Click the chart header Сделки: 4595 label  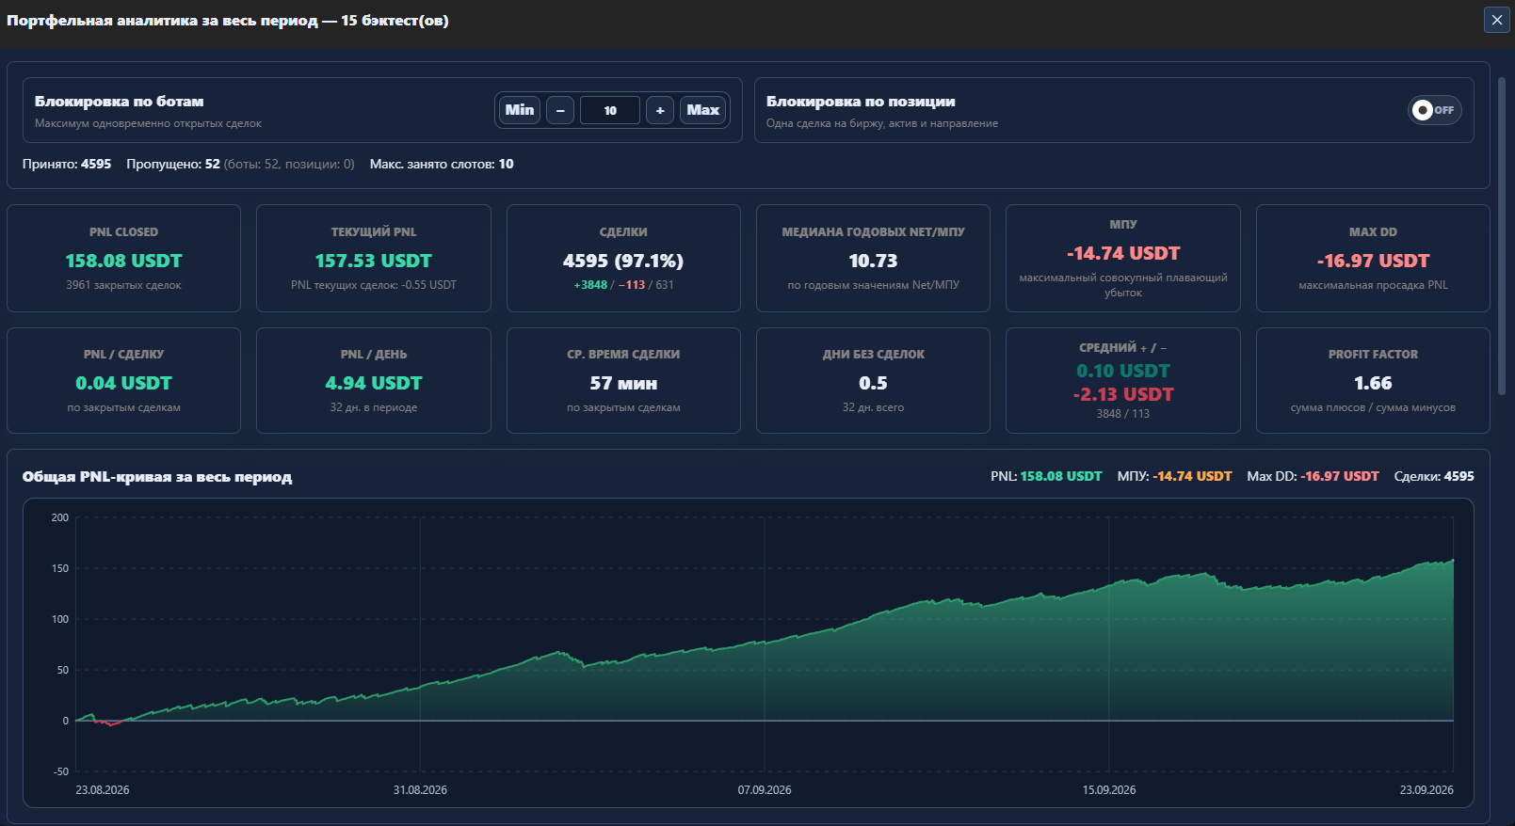click(x=1434, y=476)
